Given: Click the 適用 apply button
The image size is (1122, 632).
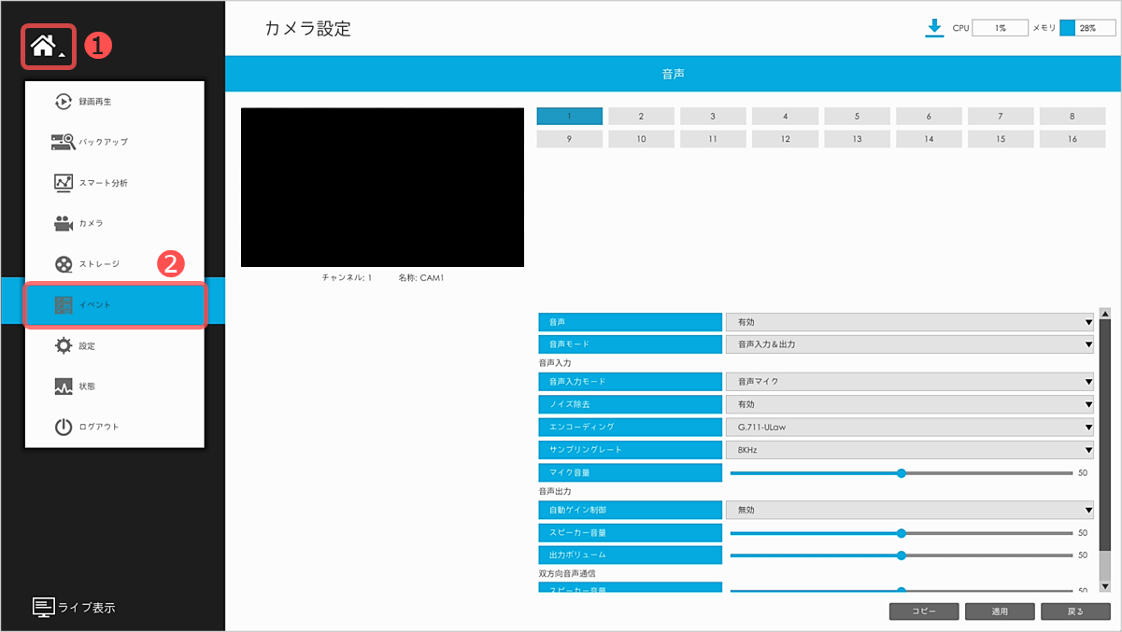Looking at the screenshot, I should [x=999, y=611].
